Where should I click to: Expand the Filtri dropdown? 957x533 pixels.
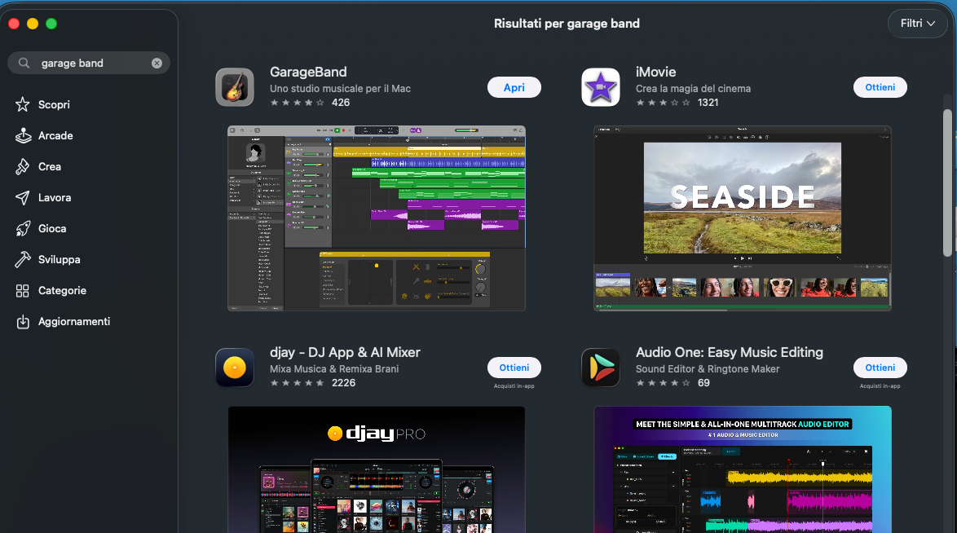point(917,23)
